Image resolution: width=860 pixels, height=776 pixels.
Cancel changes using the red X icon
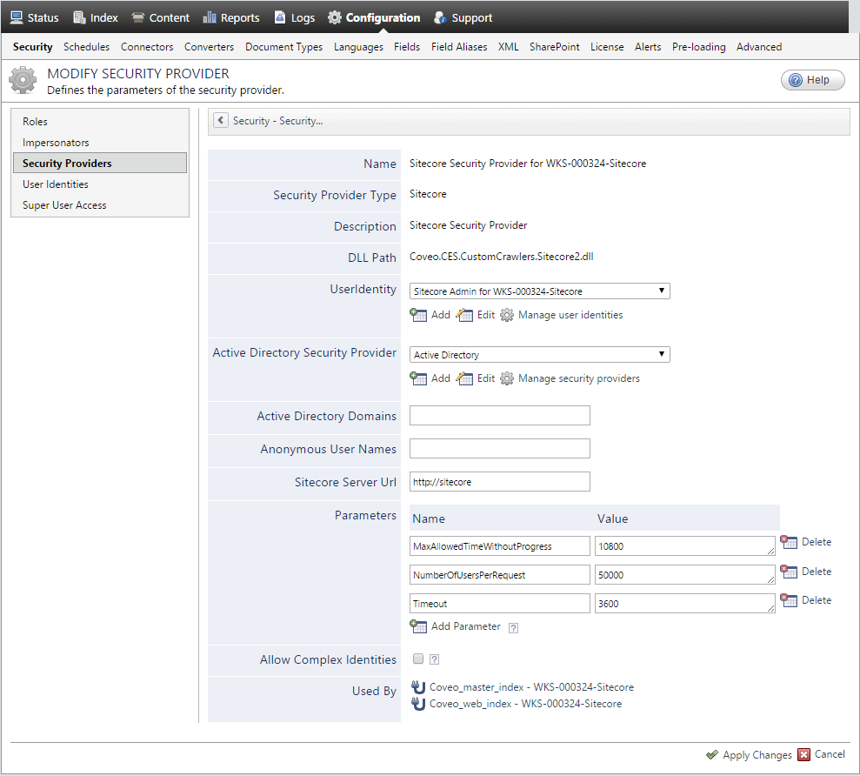click(x=805, y=754)
